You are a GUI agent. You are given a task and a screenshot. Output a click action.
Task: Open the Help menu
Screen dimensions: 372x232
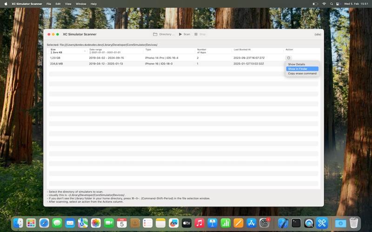click(x=94, y=4)
